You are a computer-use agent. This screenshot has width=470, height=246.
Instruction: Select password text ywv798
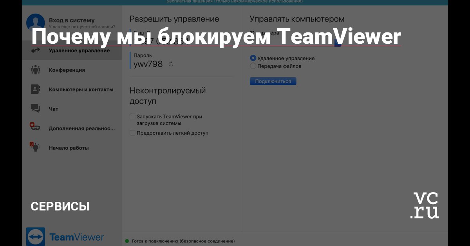148,64
